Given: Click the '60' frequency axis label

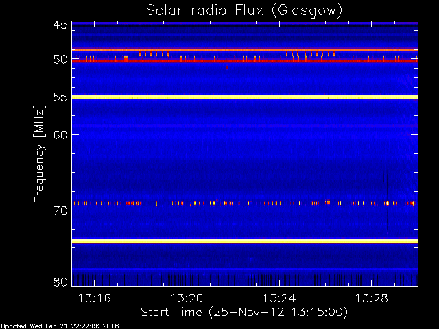Looking at the screenshot, I should [x=60, y=135].
